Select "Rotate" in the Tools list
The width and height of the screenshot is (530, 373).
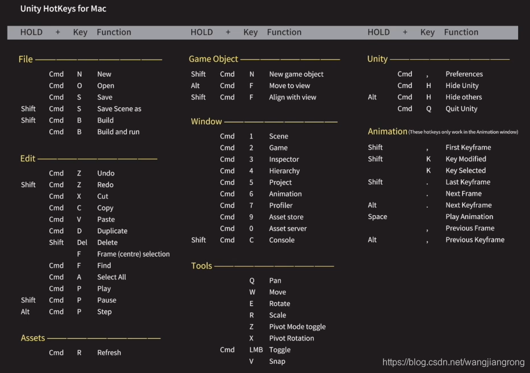[280, 304]
